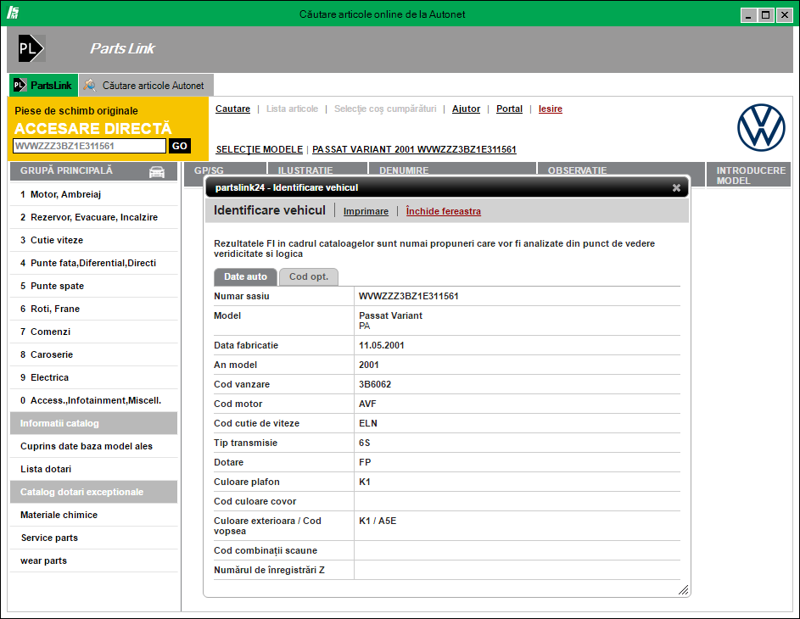Click the GP/SG column header

point(225,170)
